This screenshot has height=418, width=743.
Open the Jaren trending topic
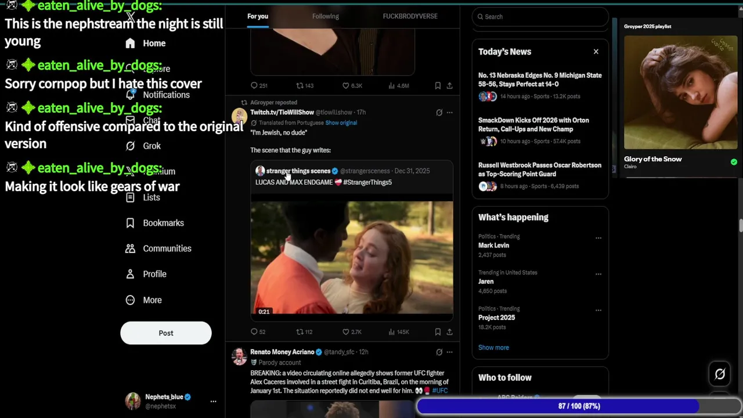486,282
